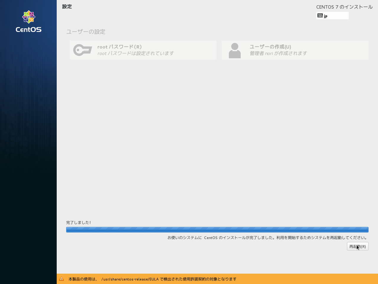Click the CENTOS 7 のインストール title
The height and width of the screenshot is (284, 378).
tap(344, 7)
